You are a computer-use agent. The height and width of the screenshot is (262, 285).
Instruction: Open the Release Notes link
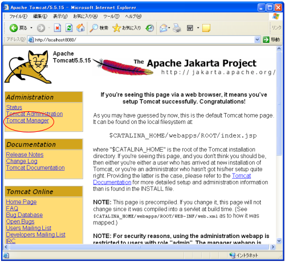click(25, 155)
